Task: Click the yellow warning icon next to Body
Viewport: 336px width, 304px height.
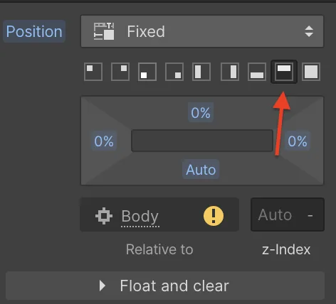Action: [x=214, y=216]
